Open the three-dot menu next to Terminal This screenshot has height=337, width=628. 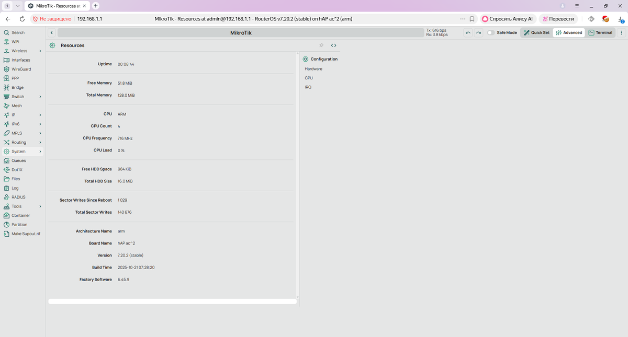point(621,32)
